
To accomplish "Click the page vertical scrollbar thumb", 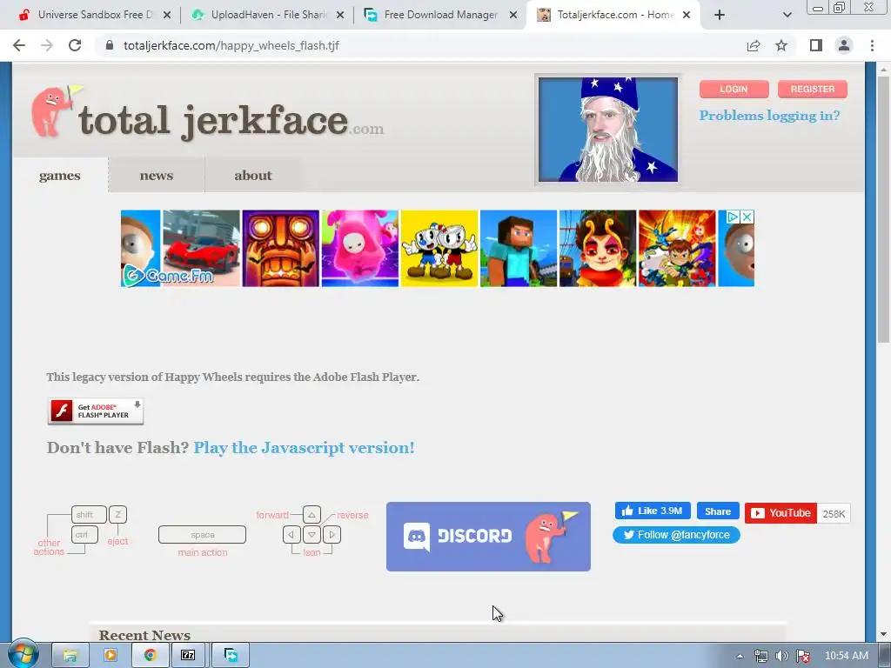I will coord(883,209).
